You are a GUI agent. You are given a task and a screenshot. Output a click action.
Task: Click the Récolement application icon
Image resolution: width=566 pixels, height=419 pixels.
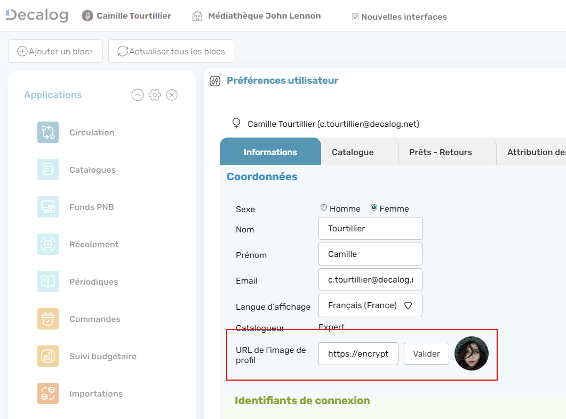(x=47, y=244)
